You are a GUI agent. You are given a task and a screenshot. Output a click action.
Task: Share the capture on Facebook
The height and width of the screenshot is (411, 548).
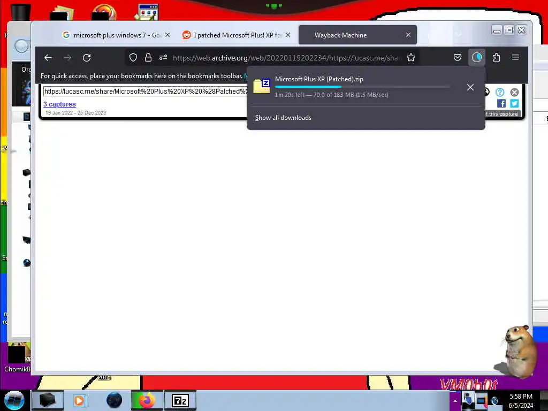tap(501, 103)
